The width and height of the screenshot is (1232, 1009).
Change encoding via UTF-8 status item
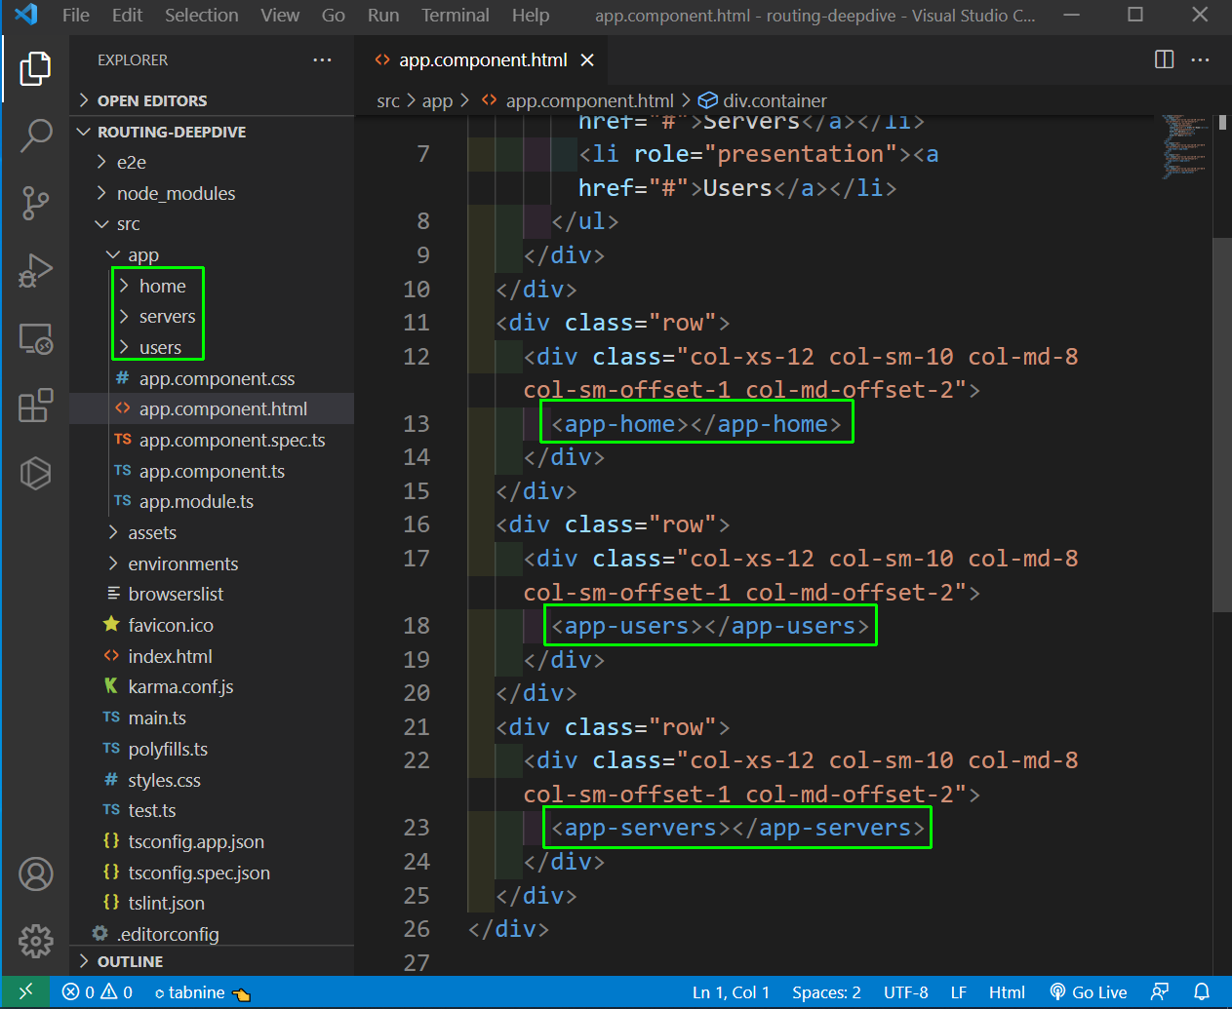tap(905, 992)
